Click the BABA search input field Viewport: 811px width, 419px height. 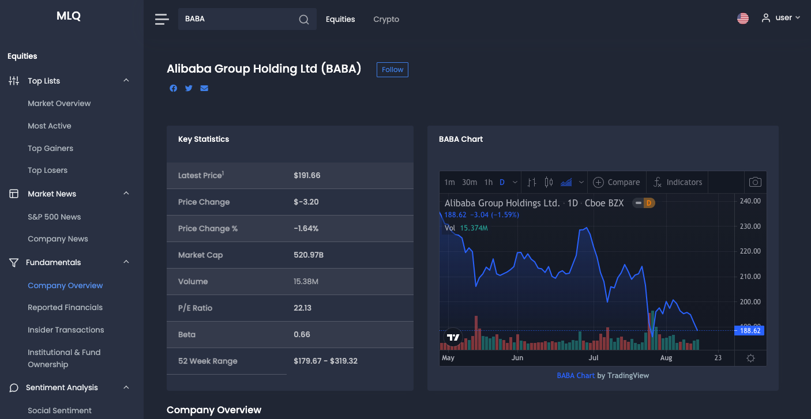247,19
